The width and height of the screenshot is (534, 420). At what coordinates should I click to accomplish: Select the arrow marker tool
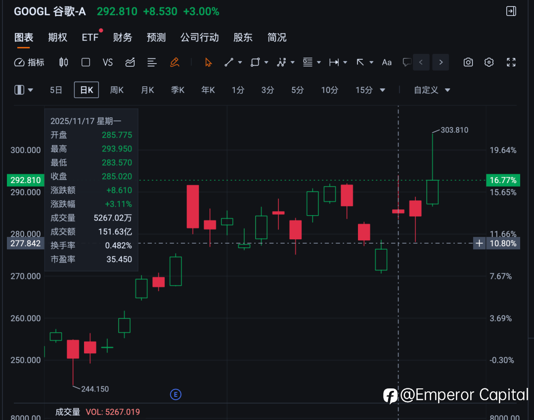[360, 62]
